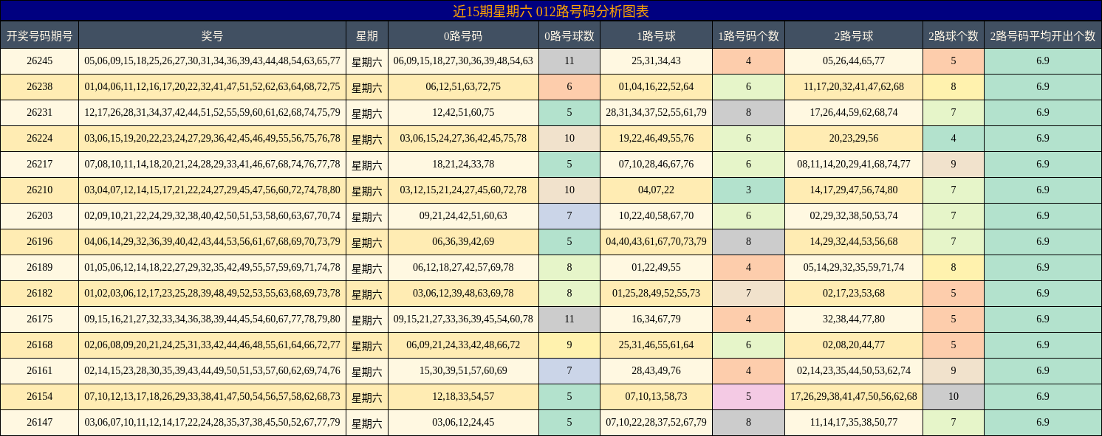This screenshot has height=436, width=1102.
Task: Select 星期六 in the 26147 row
Action: (367, 423)
